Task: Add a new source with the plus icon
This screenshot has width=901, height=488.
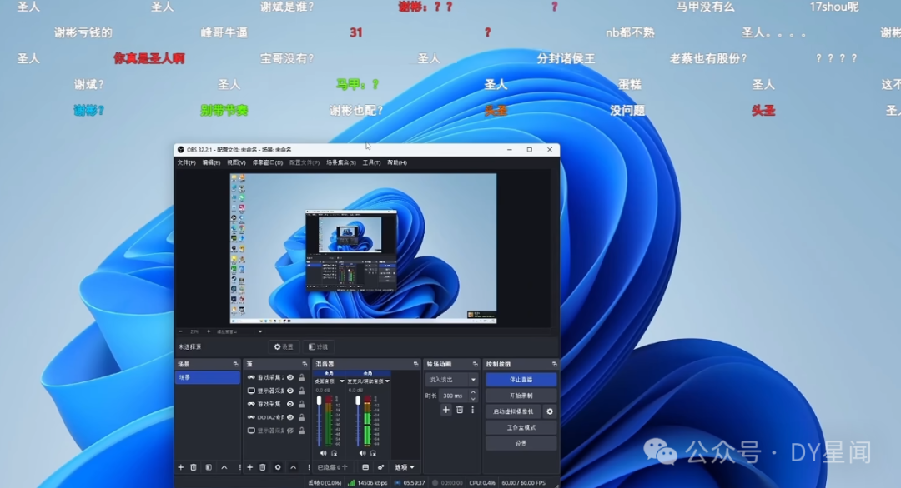Action: pyautogui.click(x=250, y=467)
